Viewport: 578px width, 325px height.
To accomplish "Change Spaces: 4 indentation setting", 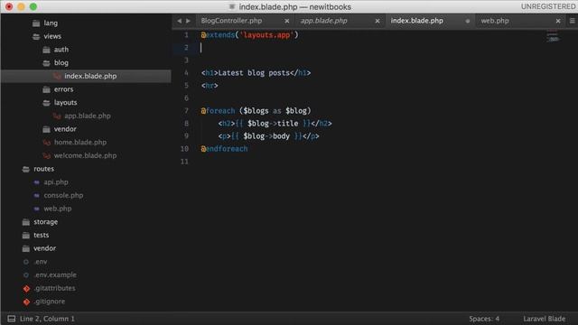I will point(484,319).
